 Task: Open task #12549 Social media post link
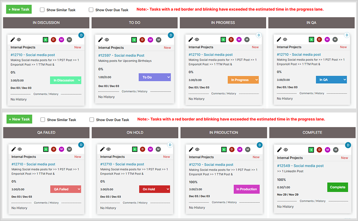point(300,166)
